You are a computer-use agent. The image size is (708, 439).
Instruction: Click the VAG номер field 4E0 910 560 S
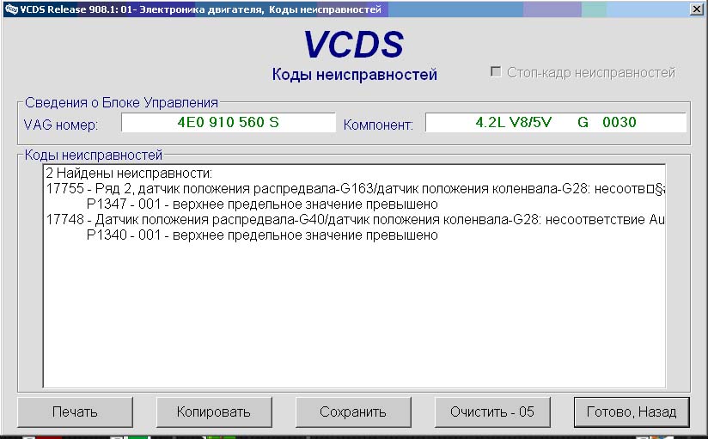tap(228, 123)
